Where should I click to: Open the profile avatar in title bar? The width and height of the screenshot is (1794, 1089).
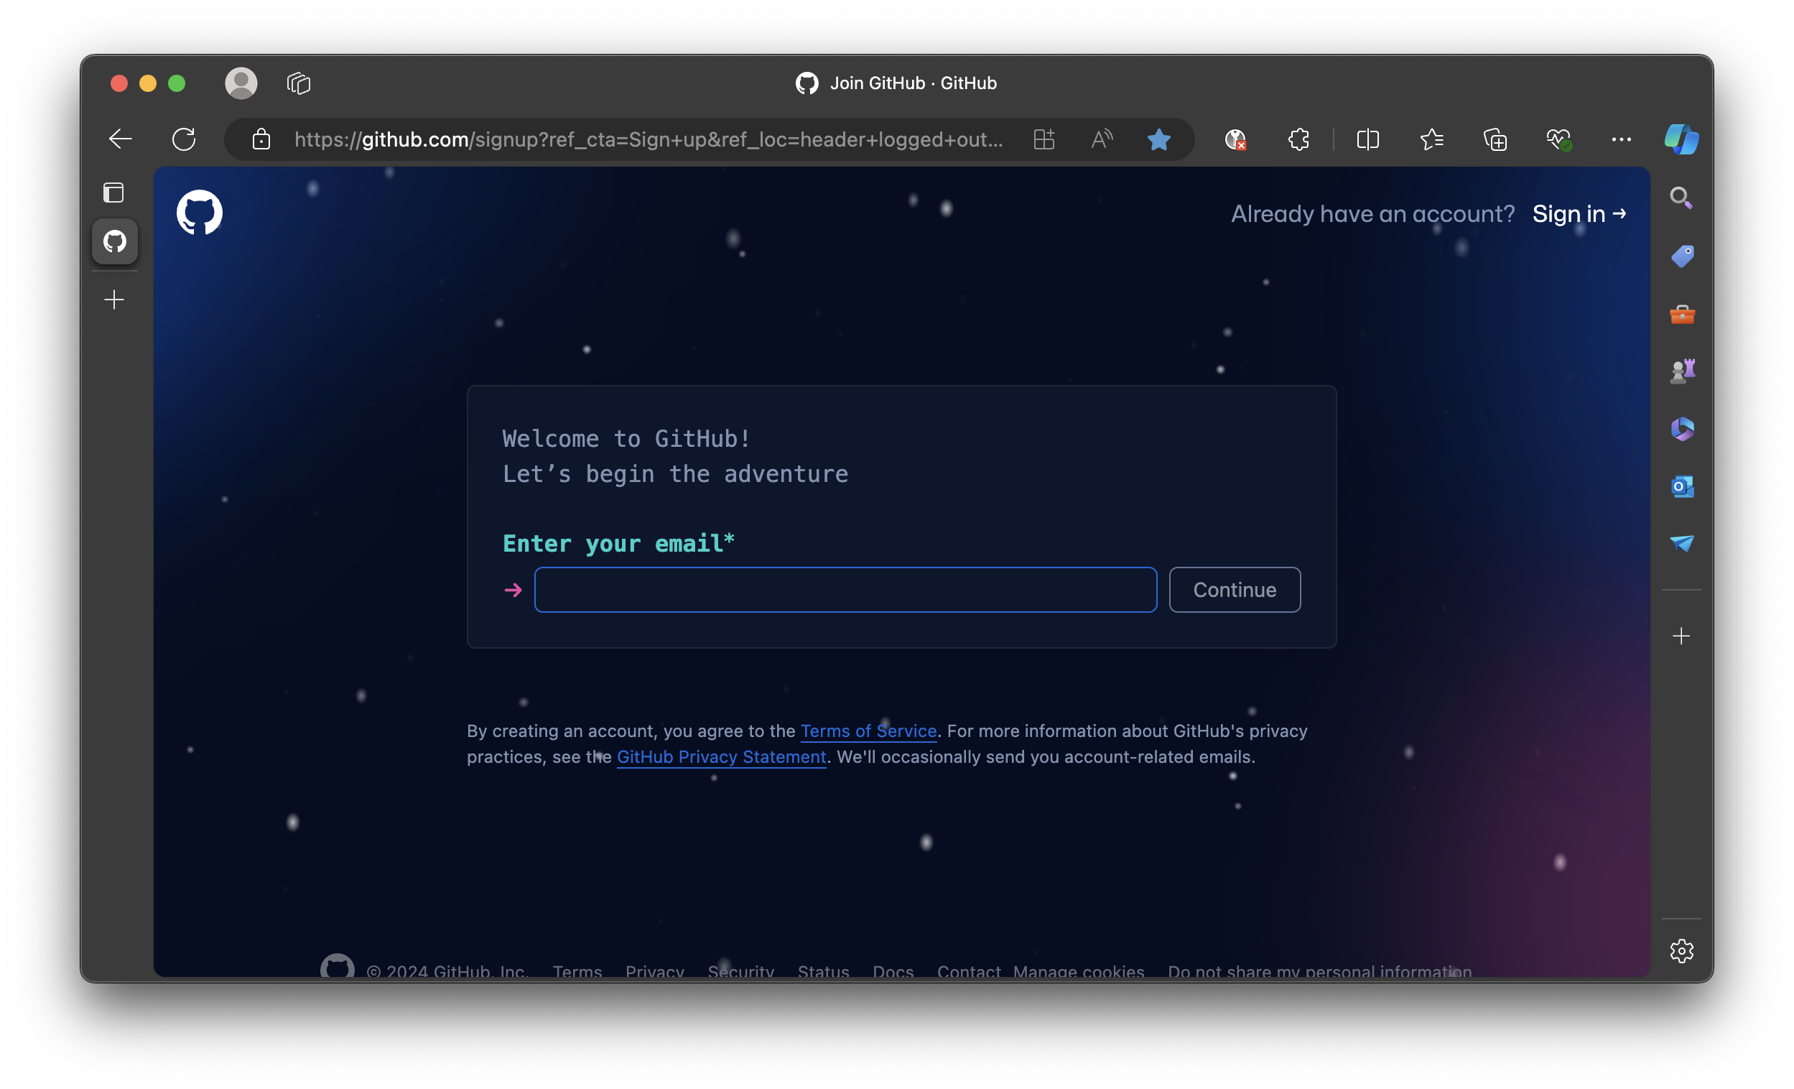241,83
